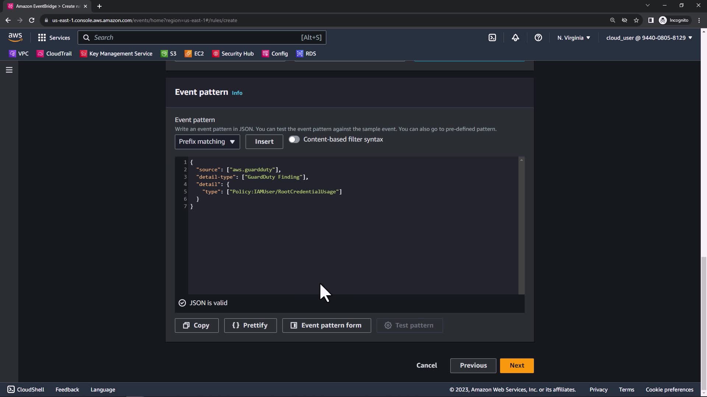707x397 pixels.
Task: Click the JSON editor vertical scrollbar
Action: tap(521, 226)
